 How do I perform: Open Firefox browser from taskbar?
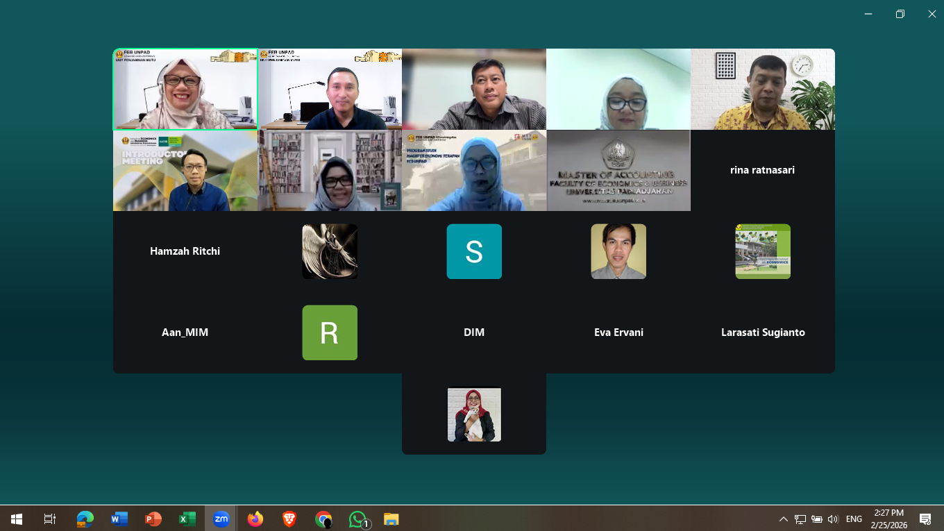pyautogui.click(x=255, y=519)
